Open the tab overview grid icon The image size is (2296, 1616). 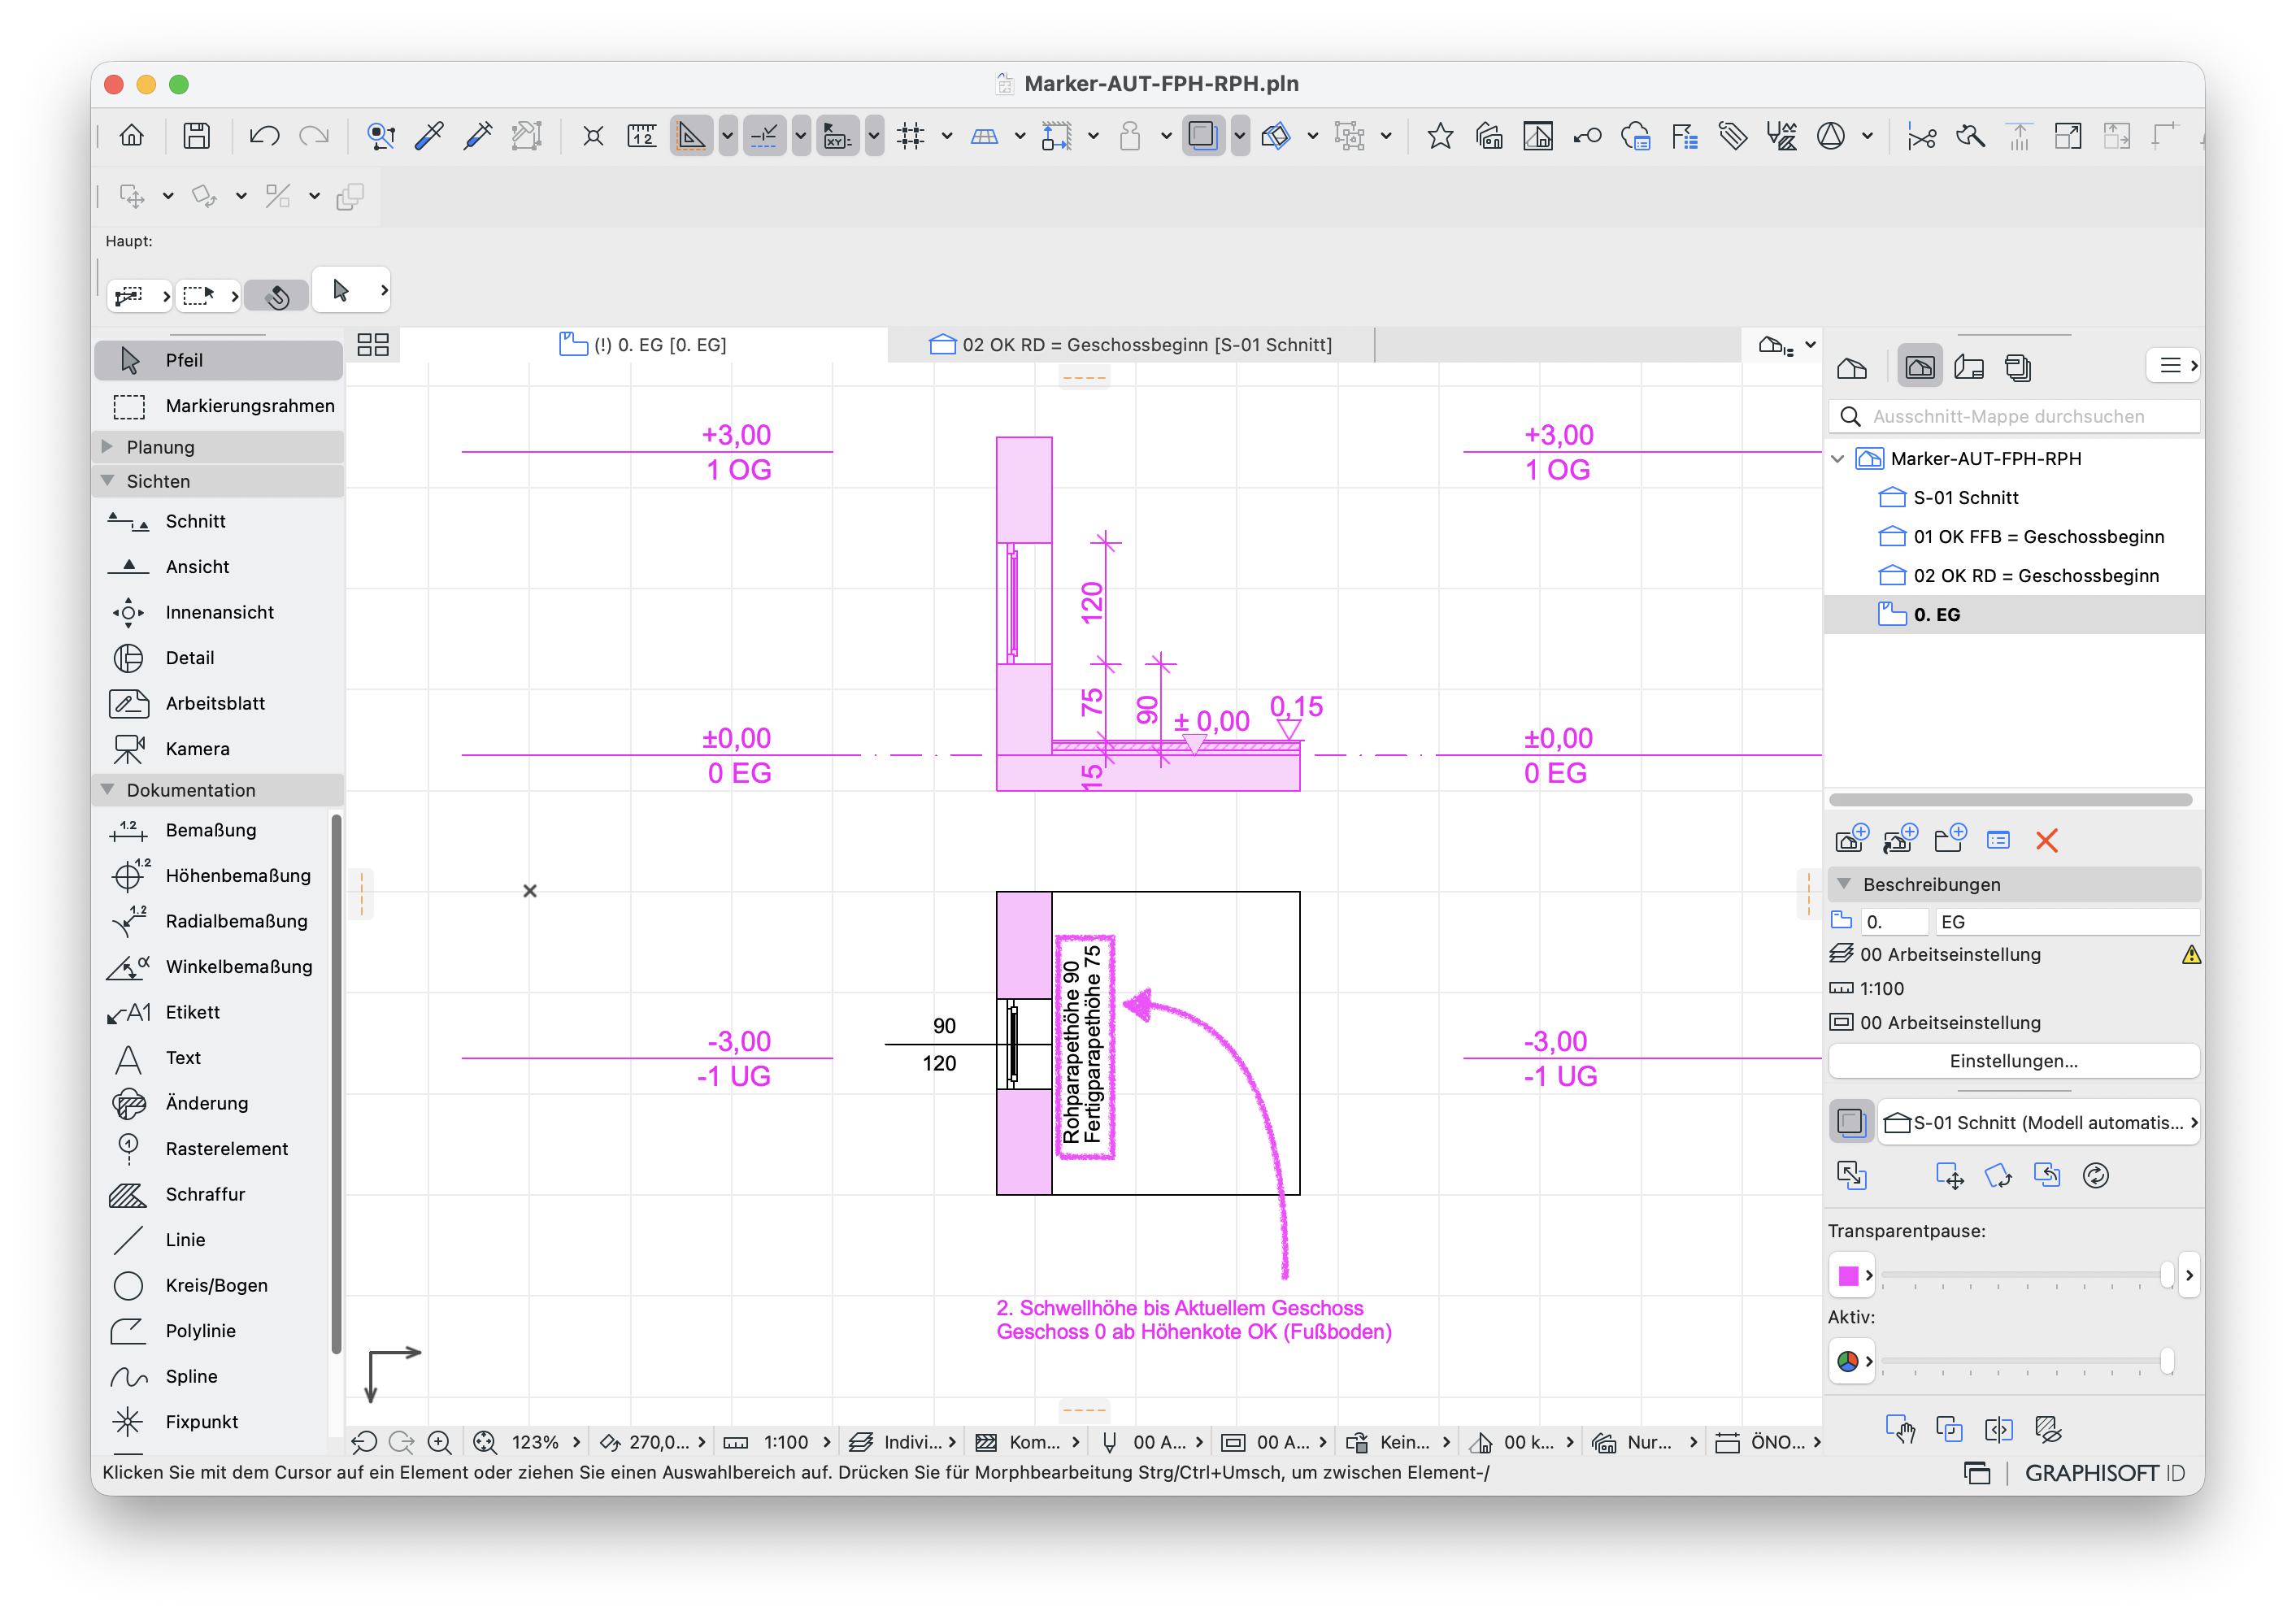click(373, 345)
